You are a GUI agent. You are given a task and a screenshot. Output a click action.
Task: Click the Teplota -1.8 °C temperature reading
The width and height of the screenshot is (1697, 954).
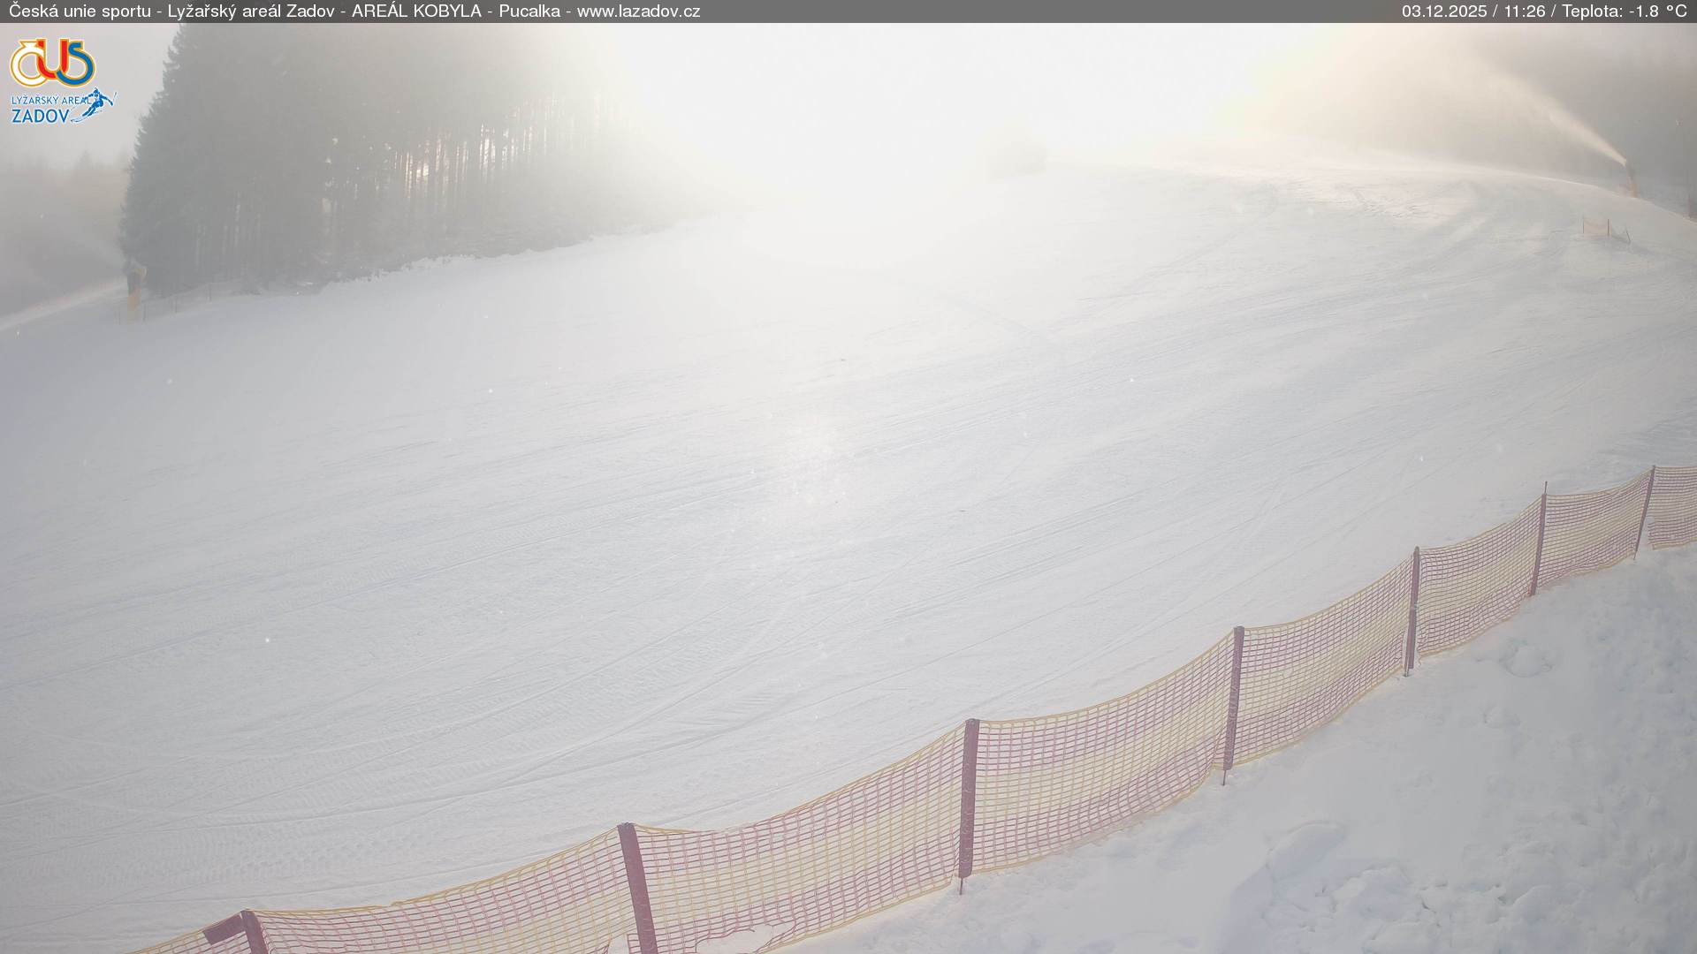tap(1624, 11)
